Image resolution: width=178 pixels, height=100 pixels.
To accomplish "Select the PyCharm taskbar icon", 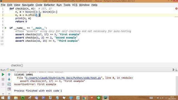I will [106, 98].
